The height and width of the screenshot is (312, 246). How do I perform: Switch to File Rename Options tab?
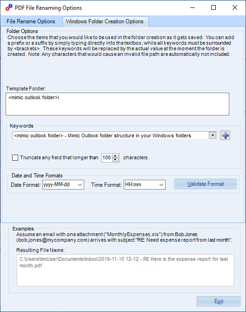click(31, 21)
